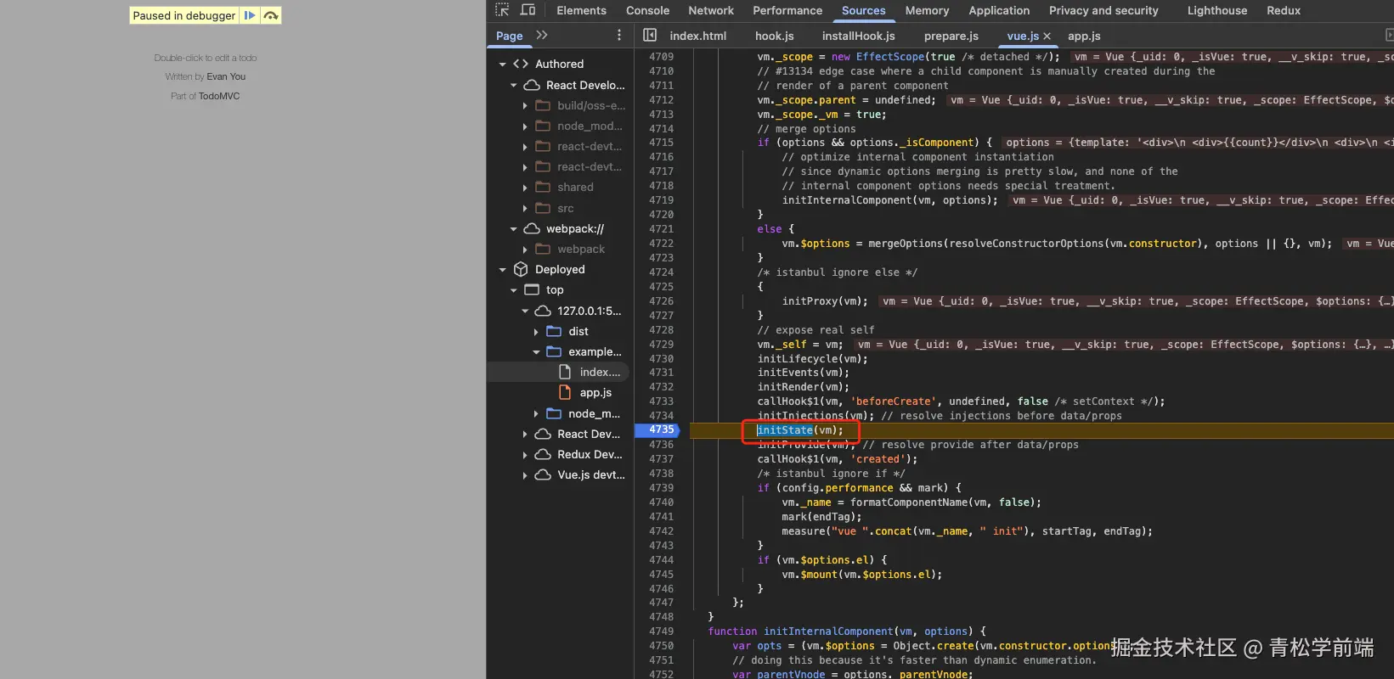Click line number 4721 in gutter
This screenshot has height=679, width=1394.
pos(661,229)
